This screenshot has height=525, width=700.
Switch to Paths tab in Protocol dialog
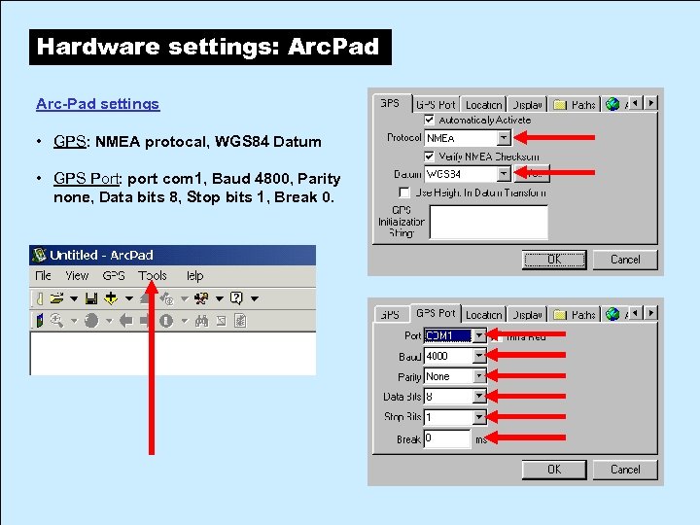[575, 105]
